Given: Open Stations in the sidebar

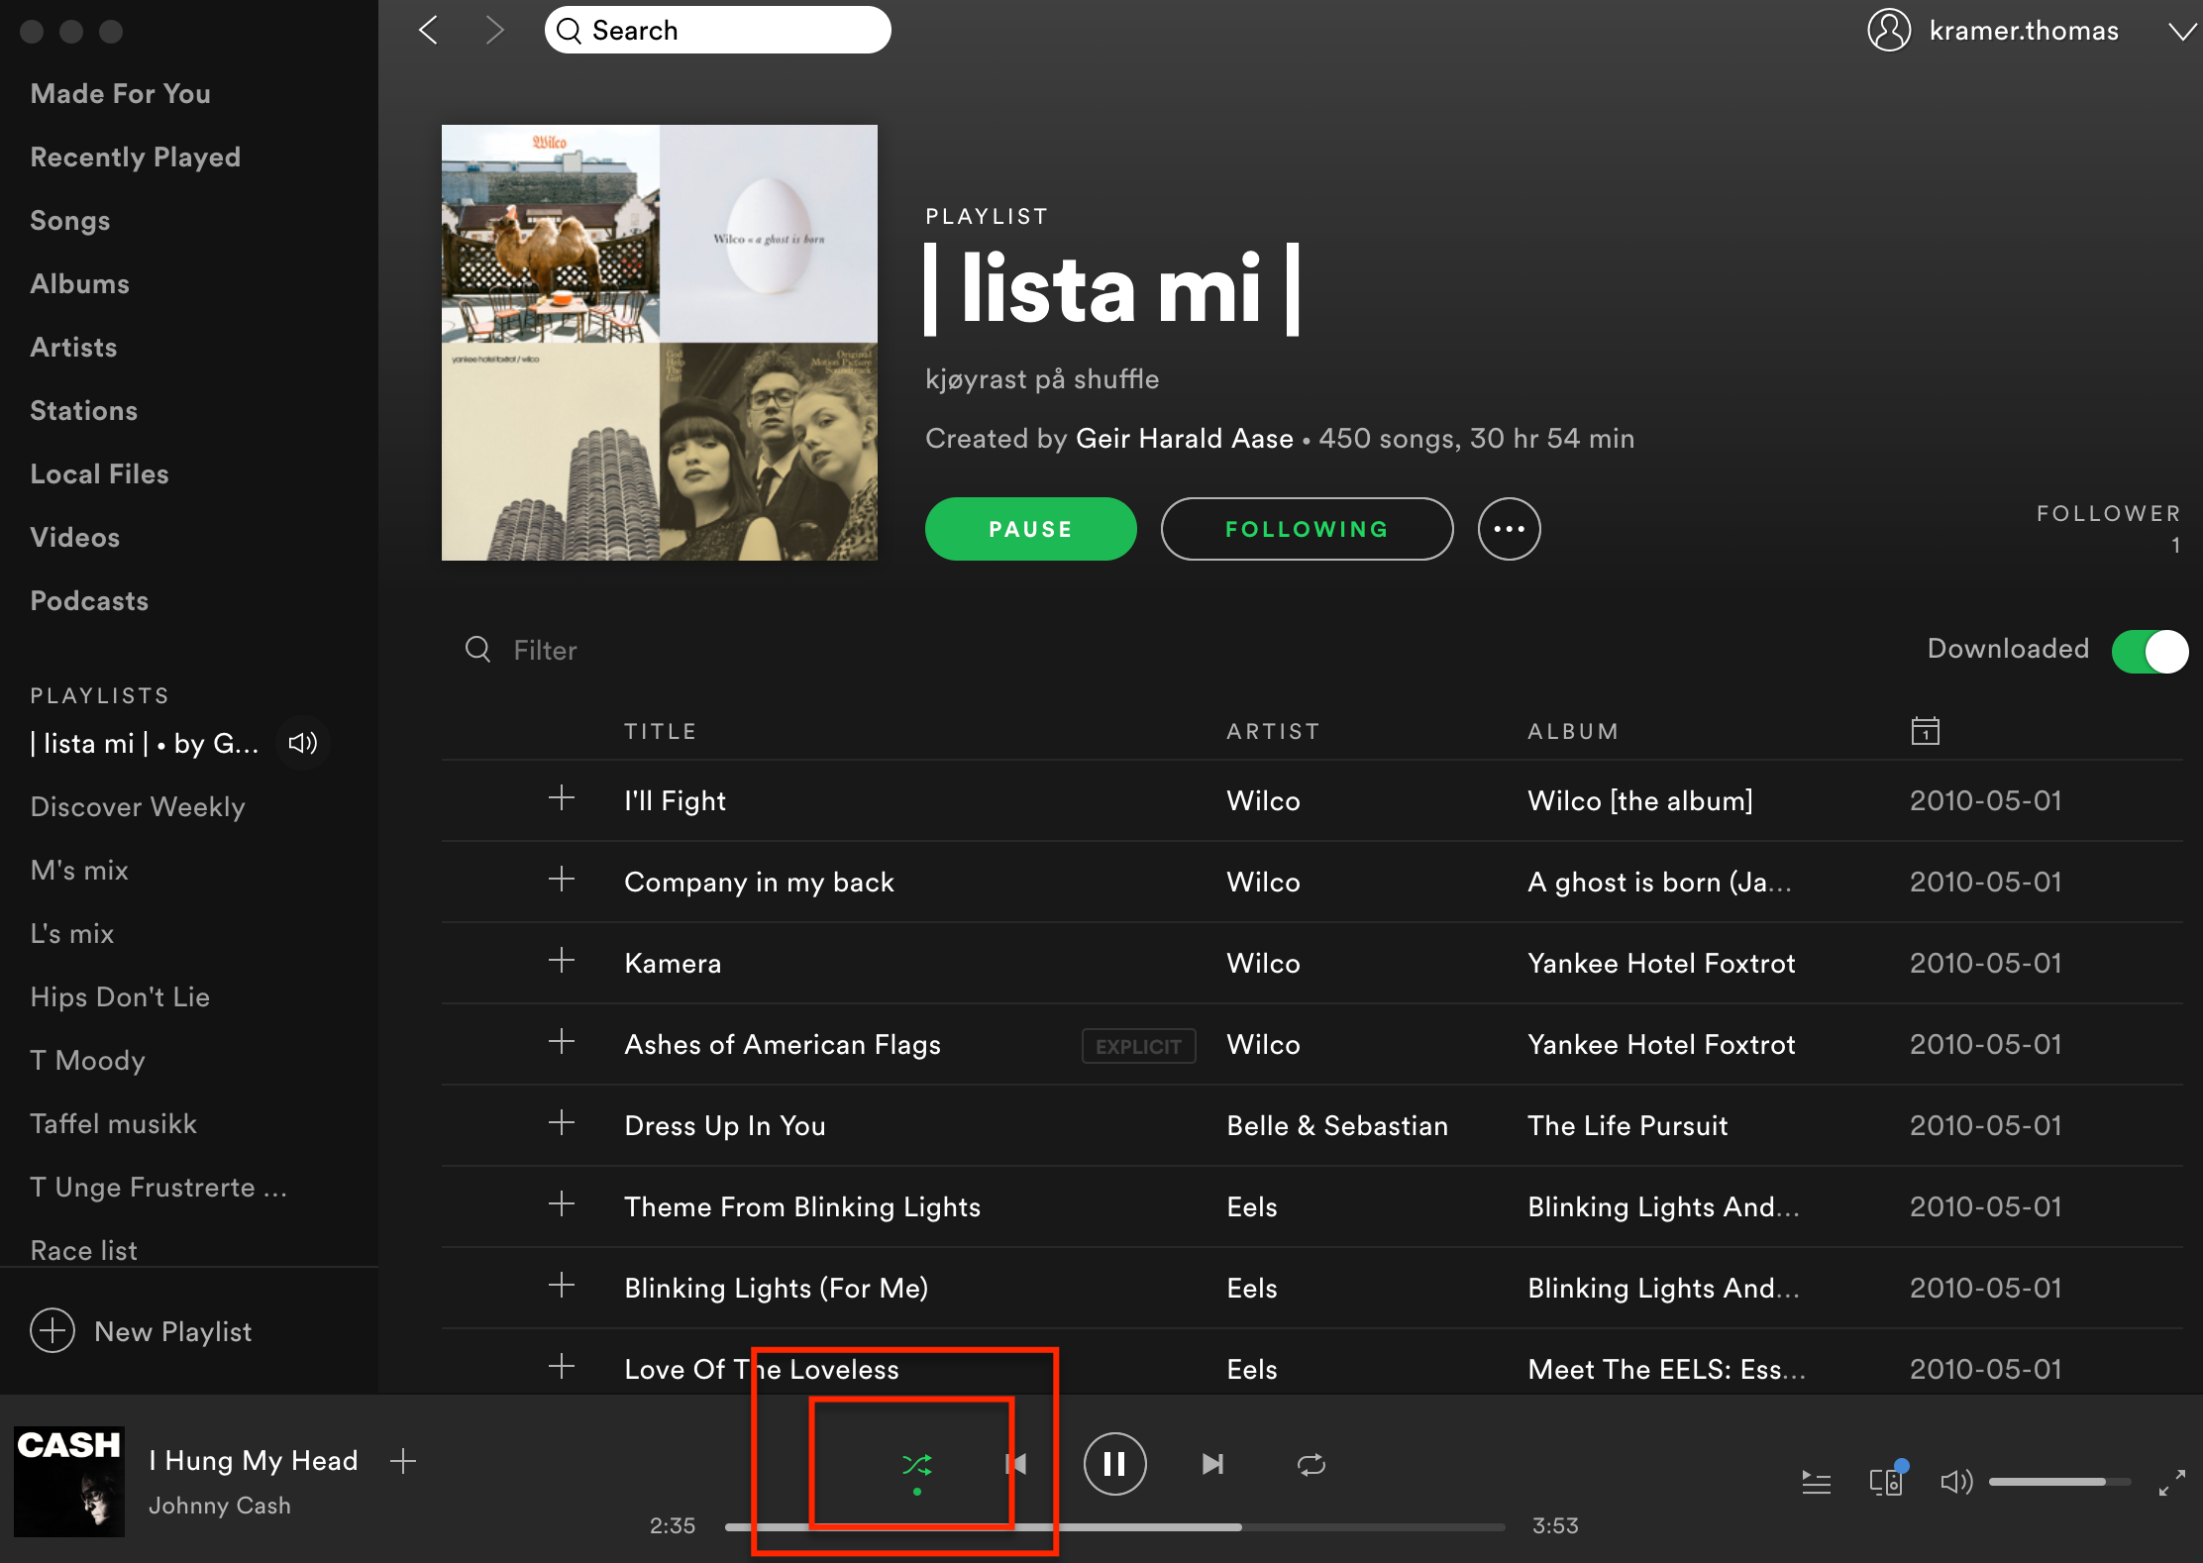Looking at the screenshot, I should (84, 411).
